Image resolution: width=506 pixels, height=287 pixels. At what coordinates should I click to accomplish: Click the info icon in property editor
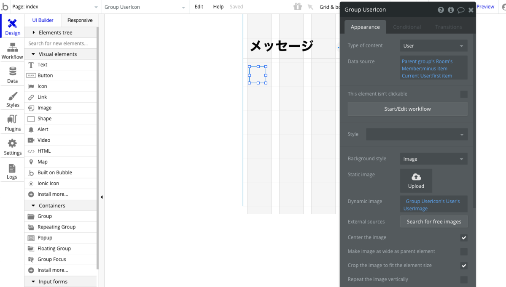tap(451, 10)
